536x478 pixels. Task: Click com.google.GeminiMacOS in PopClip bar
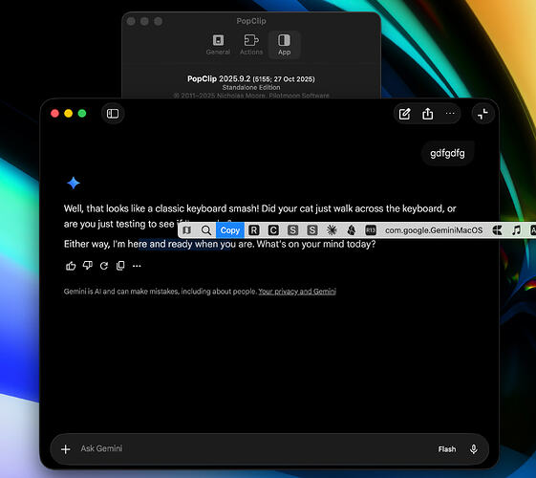(x=434, y=230)
